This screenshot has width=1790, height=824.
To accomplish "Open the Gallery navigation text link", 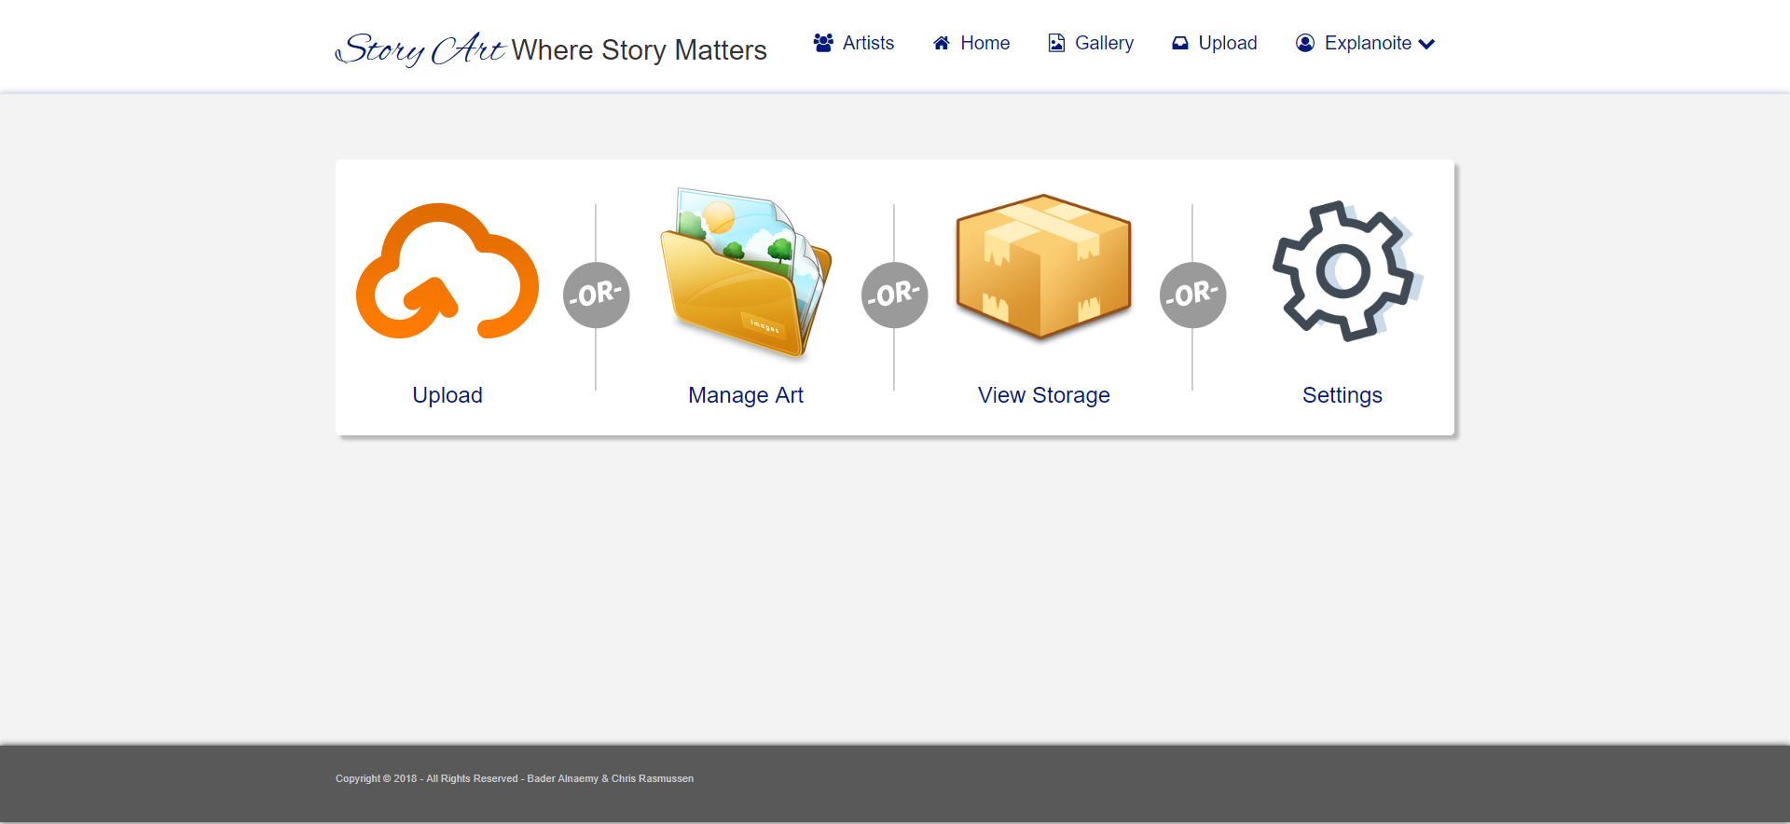I will pos(1104,43).
